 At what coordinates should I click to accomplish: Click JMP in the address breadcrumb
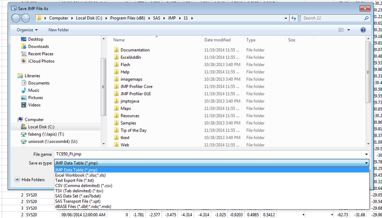tap(172, 18)
